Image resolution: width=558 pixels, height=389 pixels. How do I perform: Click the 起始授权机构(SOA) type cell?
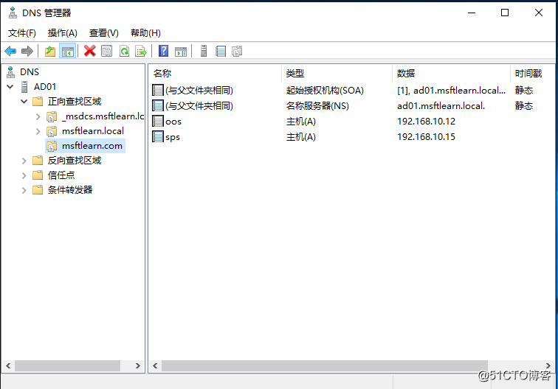coord(325,91)
